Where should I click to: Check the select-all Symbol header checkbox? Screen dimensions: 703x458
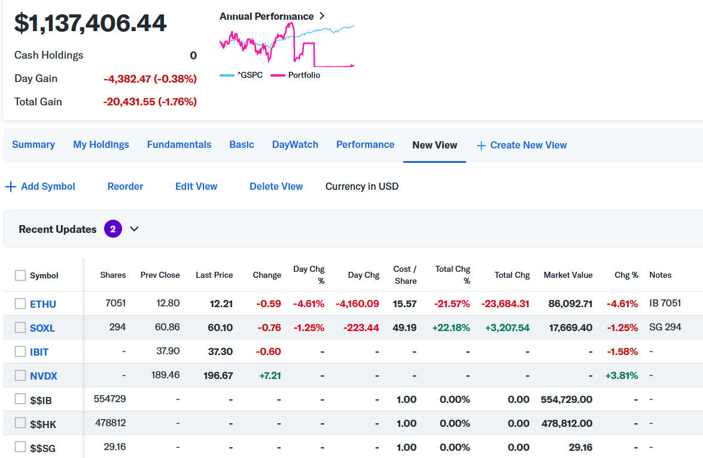click(x=20, y=275)
